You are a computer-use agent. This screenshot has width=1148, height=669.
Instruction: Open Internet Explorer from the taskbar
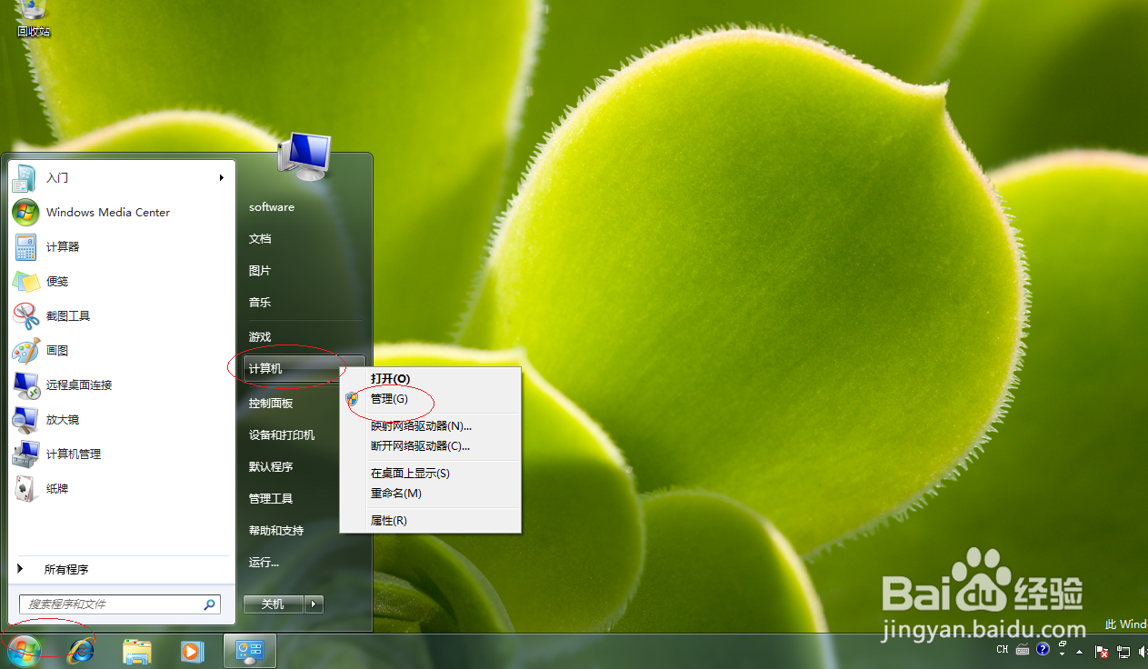click(x=82, y=651)
